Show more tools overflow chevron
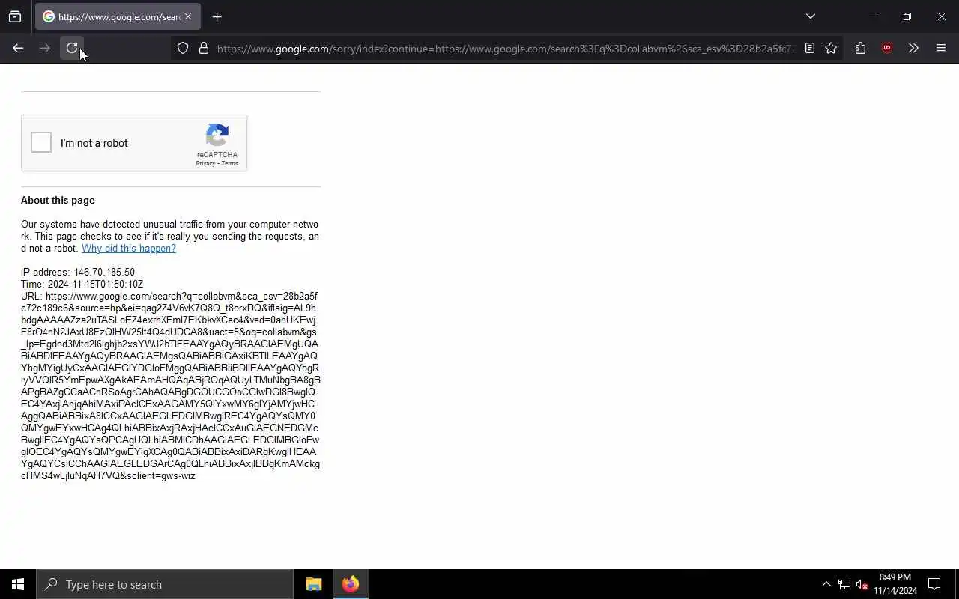Screen dimensions: 959x599 (x=913, y=49)
